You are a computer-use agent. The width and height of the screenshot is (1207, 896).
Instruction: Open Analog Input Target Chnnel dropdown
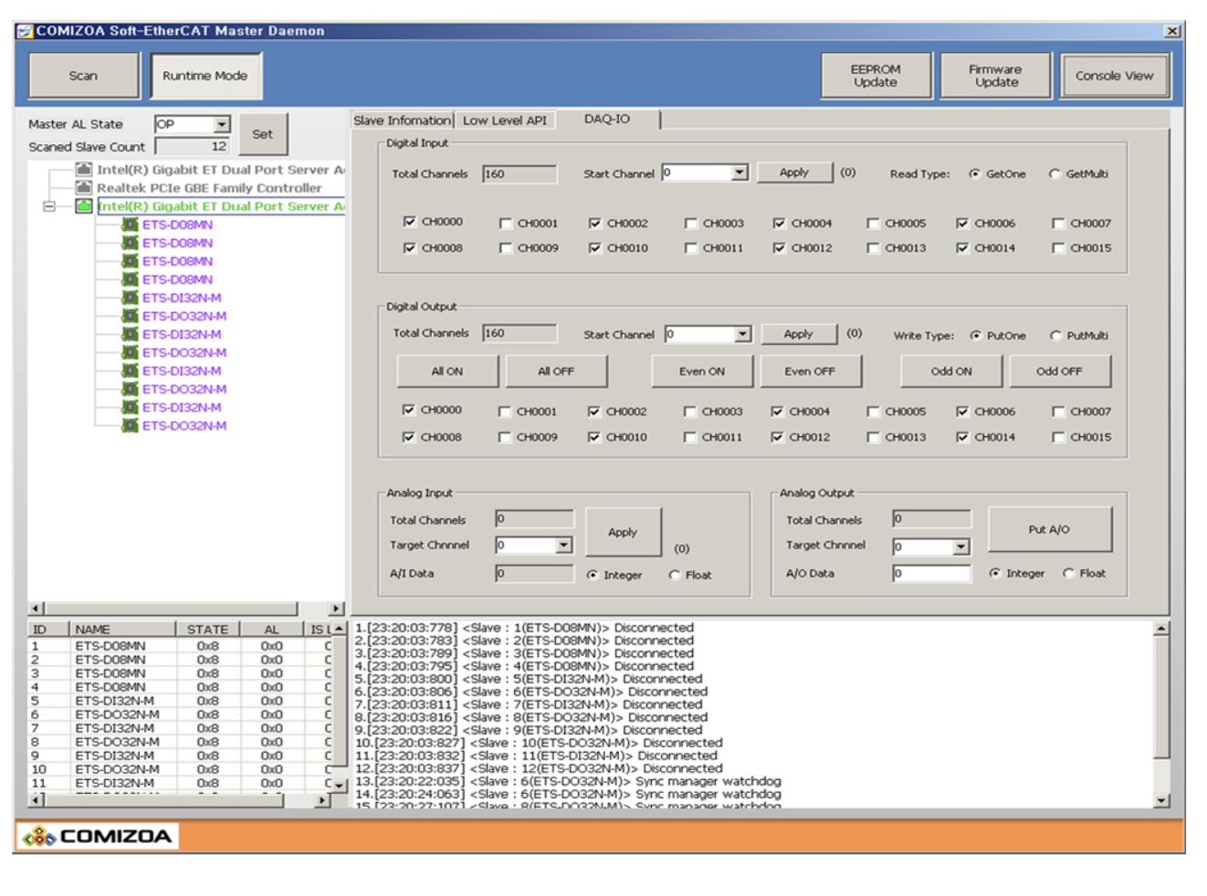click(x=563, y=545)
